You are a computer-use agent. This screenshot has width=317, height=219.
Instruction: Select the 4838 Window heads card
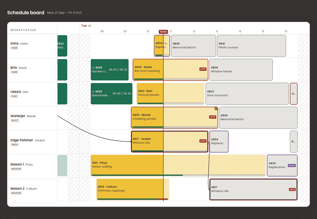pos(241,70)
